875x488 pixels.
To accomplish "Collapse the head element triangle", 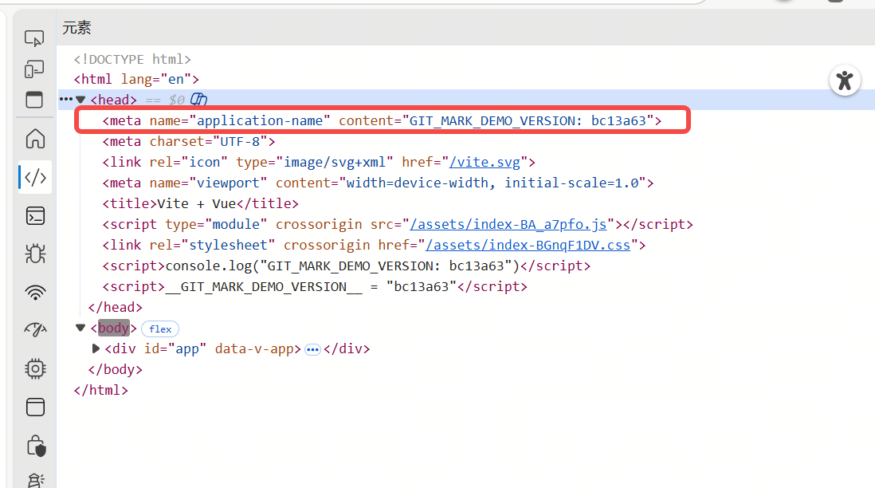I will (x=81, y=100).
